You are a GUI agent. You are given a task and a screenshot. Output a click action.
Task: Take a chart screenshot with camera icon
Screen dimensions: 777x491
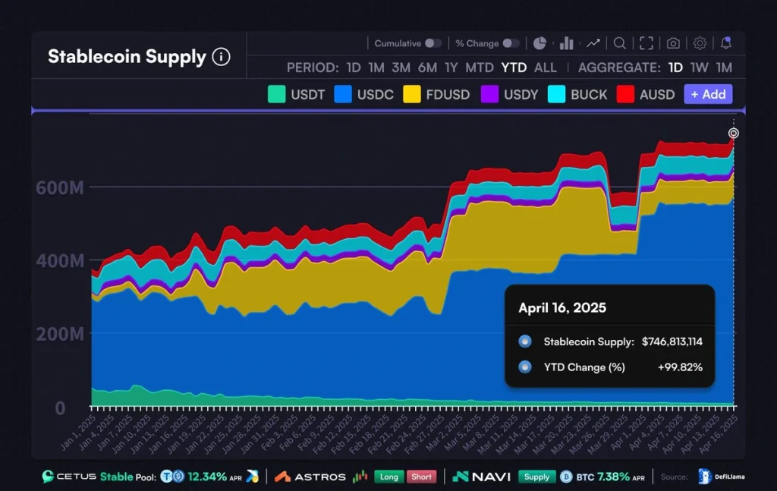pos(673,43)
